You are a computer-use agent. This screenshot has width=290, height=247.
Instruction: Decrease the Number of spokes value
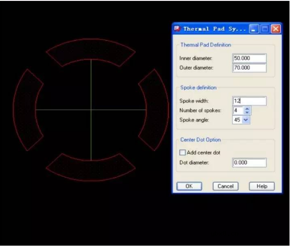[247, 112]
